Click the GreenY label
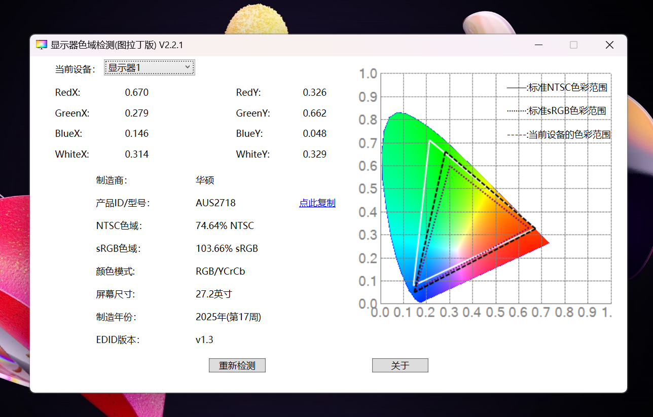Image resolution: width=653 pixels, height=417 pixels. 253,113
